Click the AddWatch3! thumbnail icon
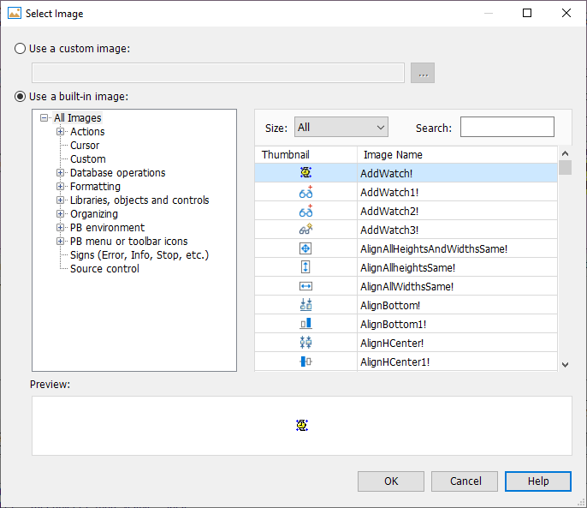The height and width of the screenshot is (508, 587). click(x=305, y=230)
